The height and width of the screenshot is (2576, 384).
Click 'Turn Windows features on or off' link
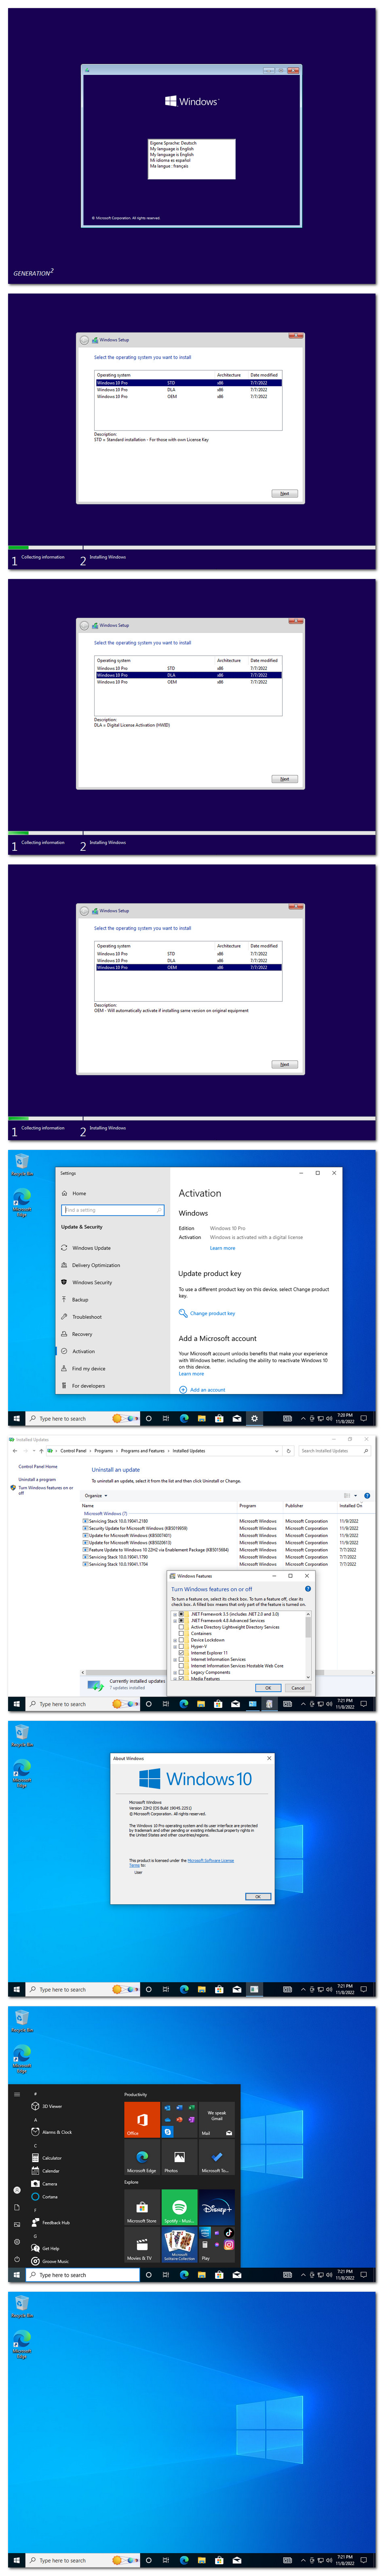coord(46,1490)
